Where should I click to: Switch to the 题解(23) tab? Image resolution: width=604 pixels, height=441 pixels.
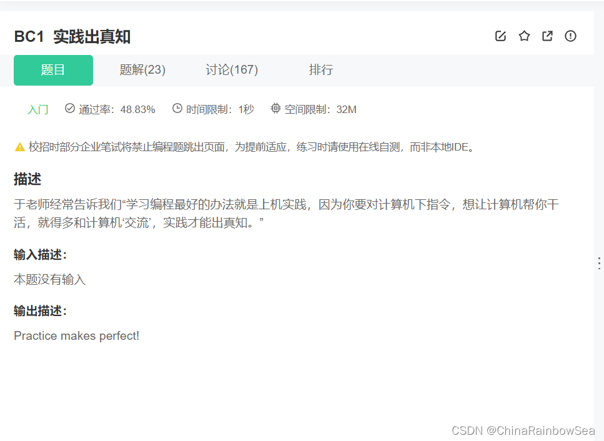(142, 70)
